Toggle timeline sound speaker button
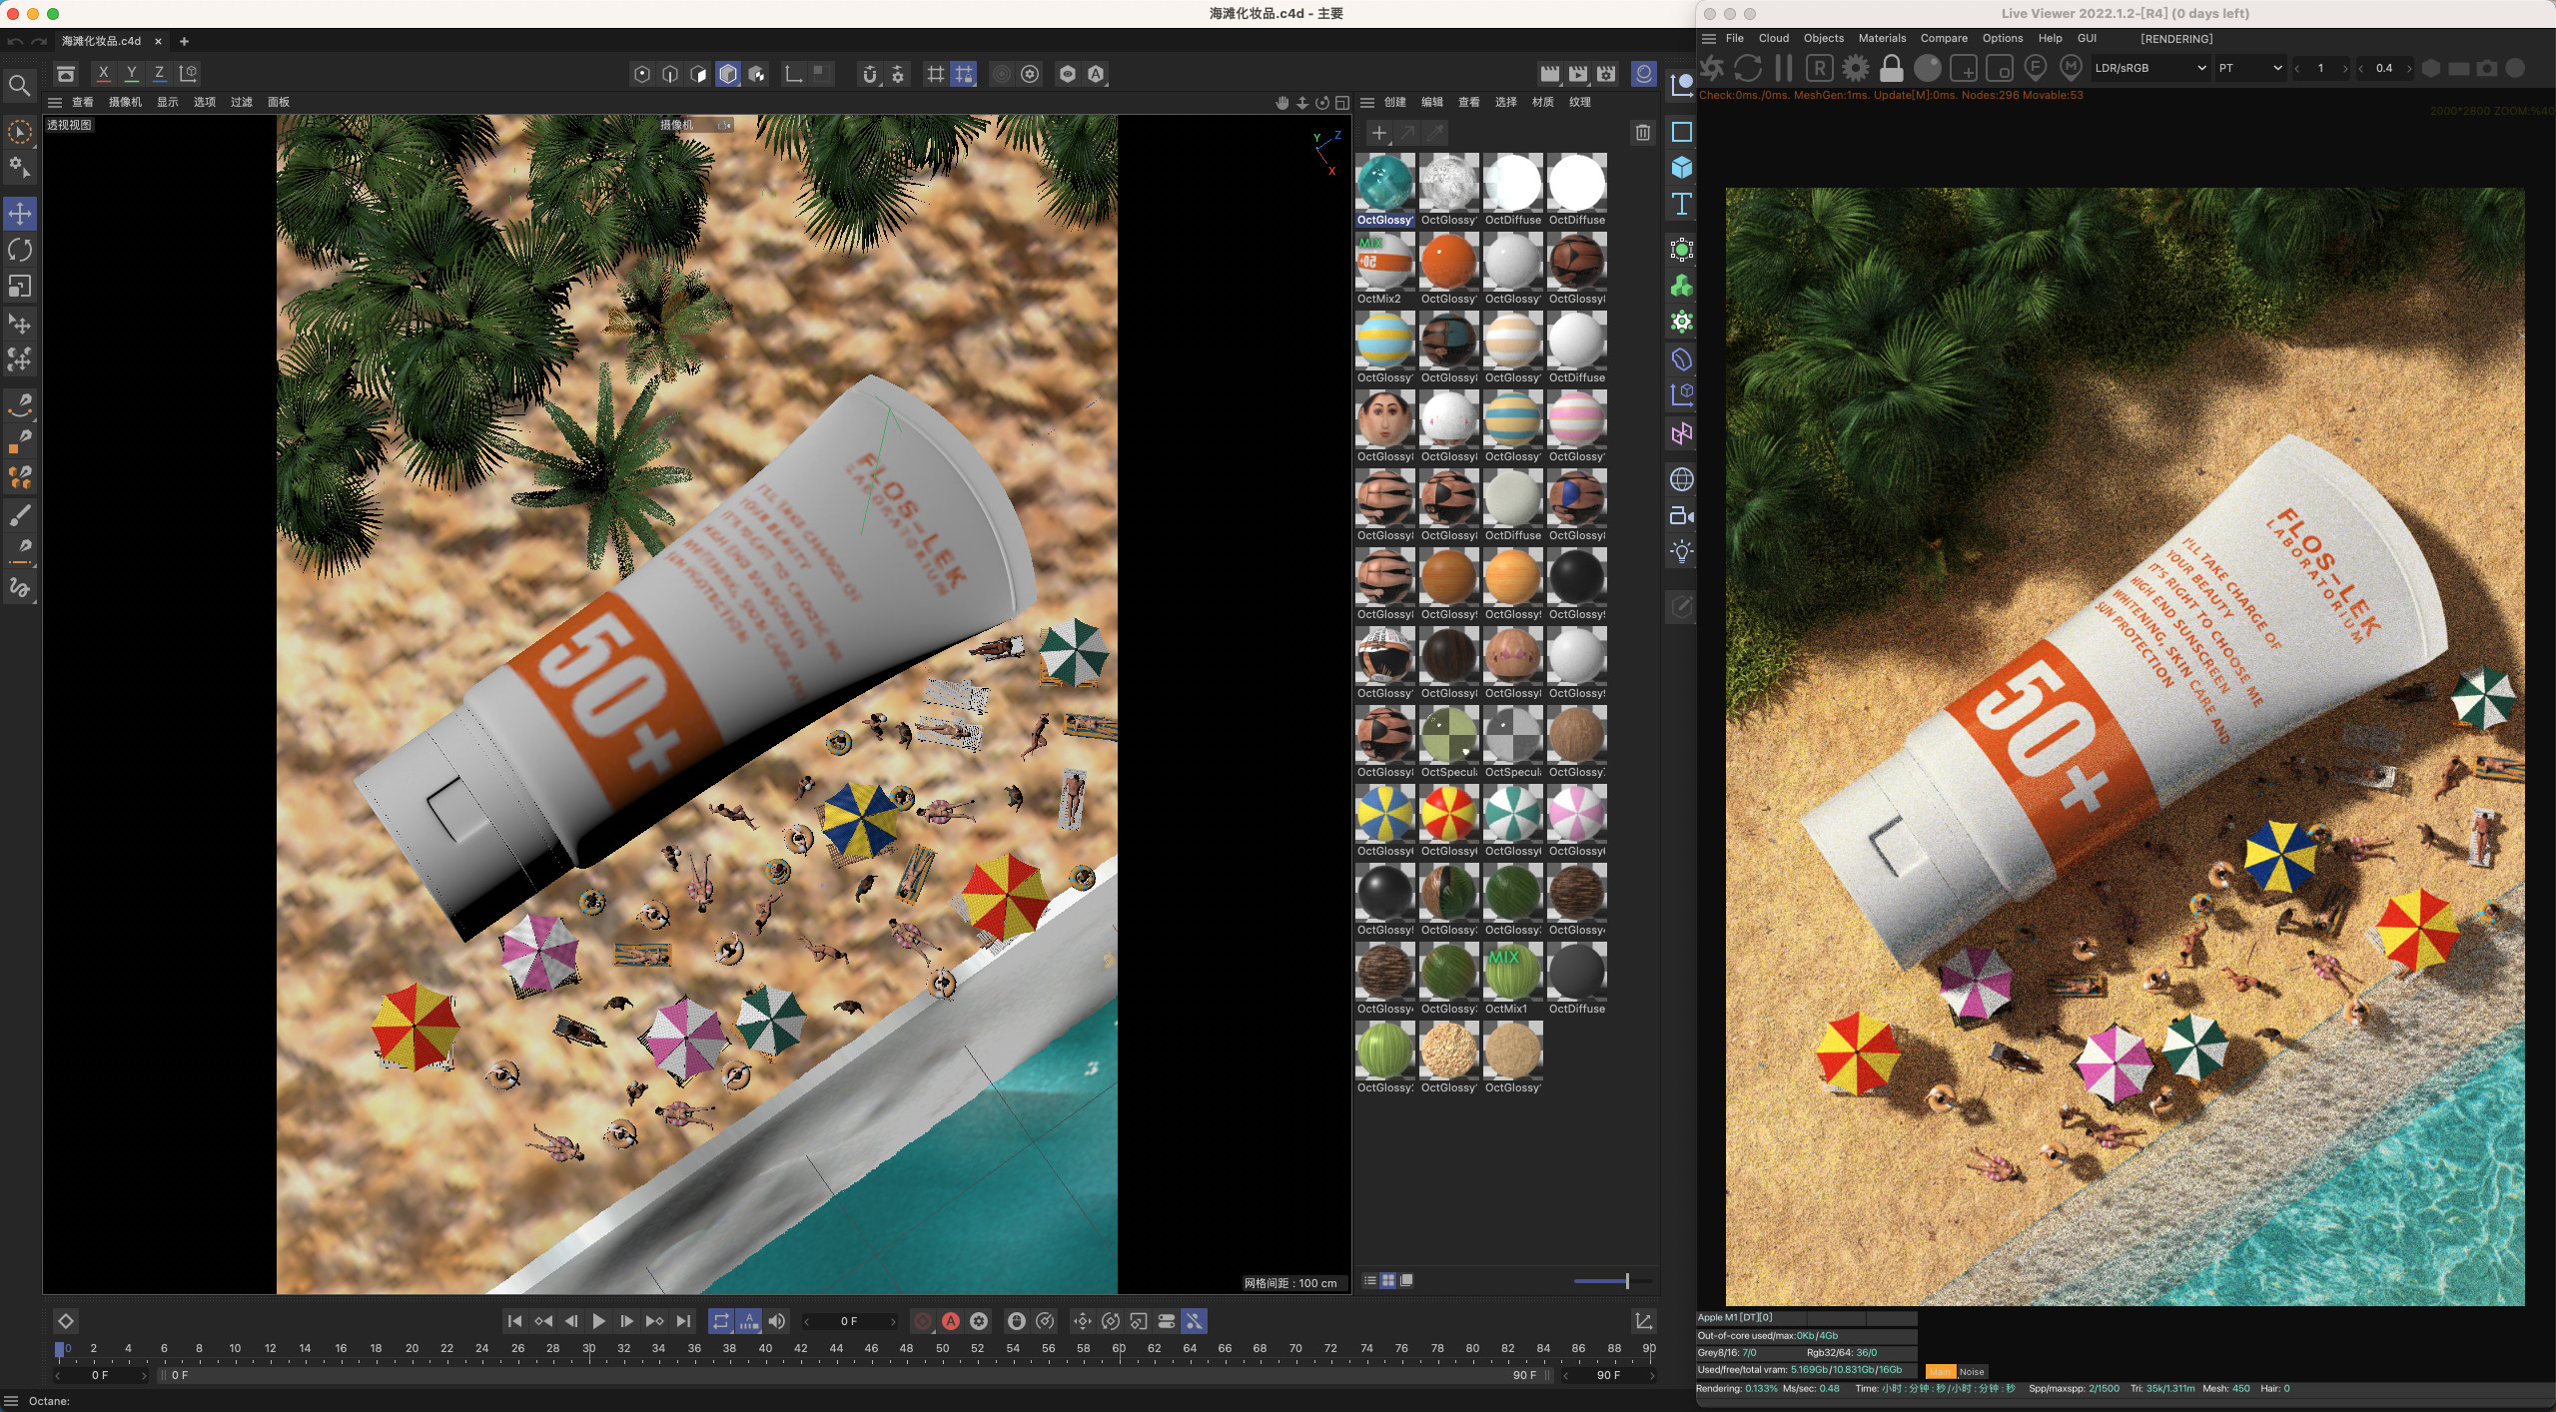 pos(777,1321)
